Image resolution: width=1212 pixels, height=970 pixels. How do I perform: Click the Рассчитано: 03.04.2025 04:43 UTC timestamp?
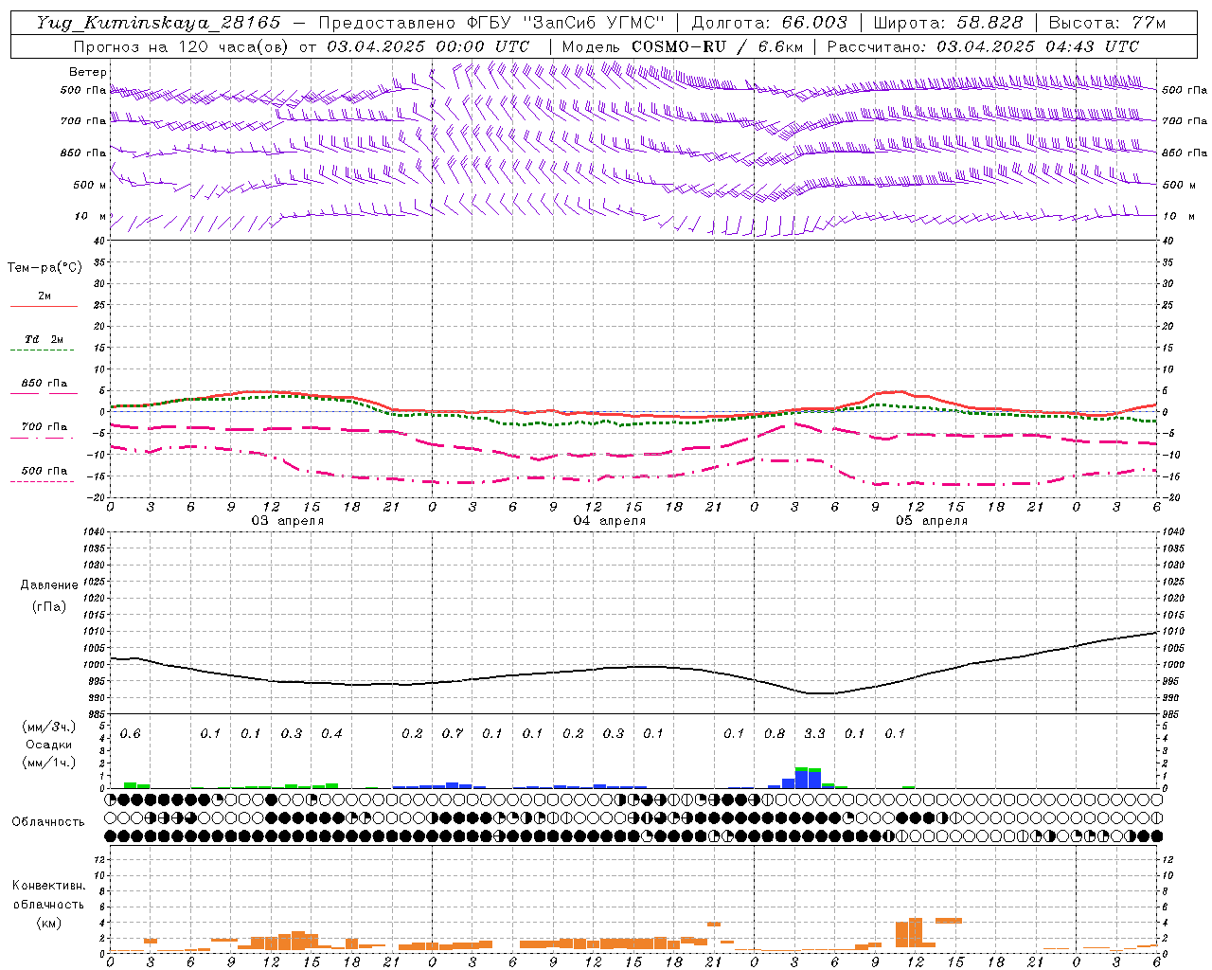pos(983,46)
